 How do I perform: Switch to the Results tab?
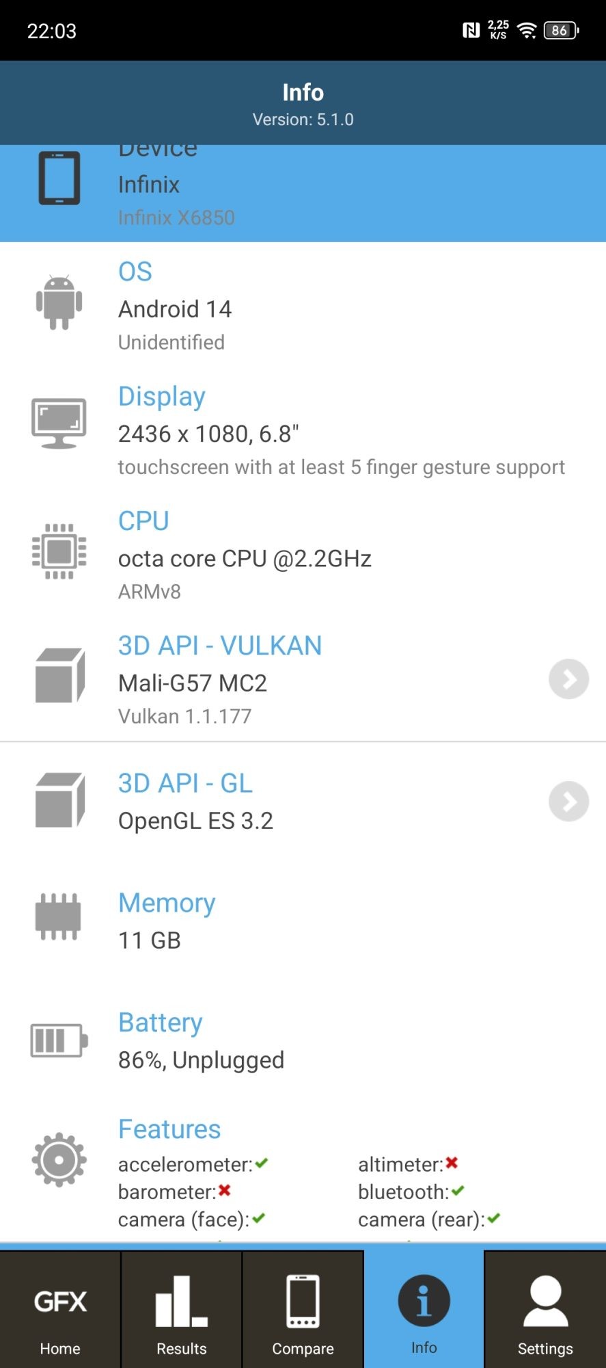(182, 1311)
